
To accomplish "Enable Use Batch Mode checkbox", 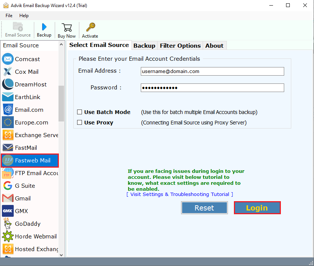I will click(79, 112).
